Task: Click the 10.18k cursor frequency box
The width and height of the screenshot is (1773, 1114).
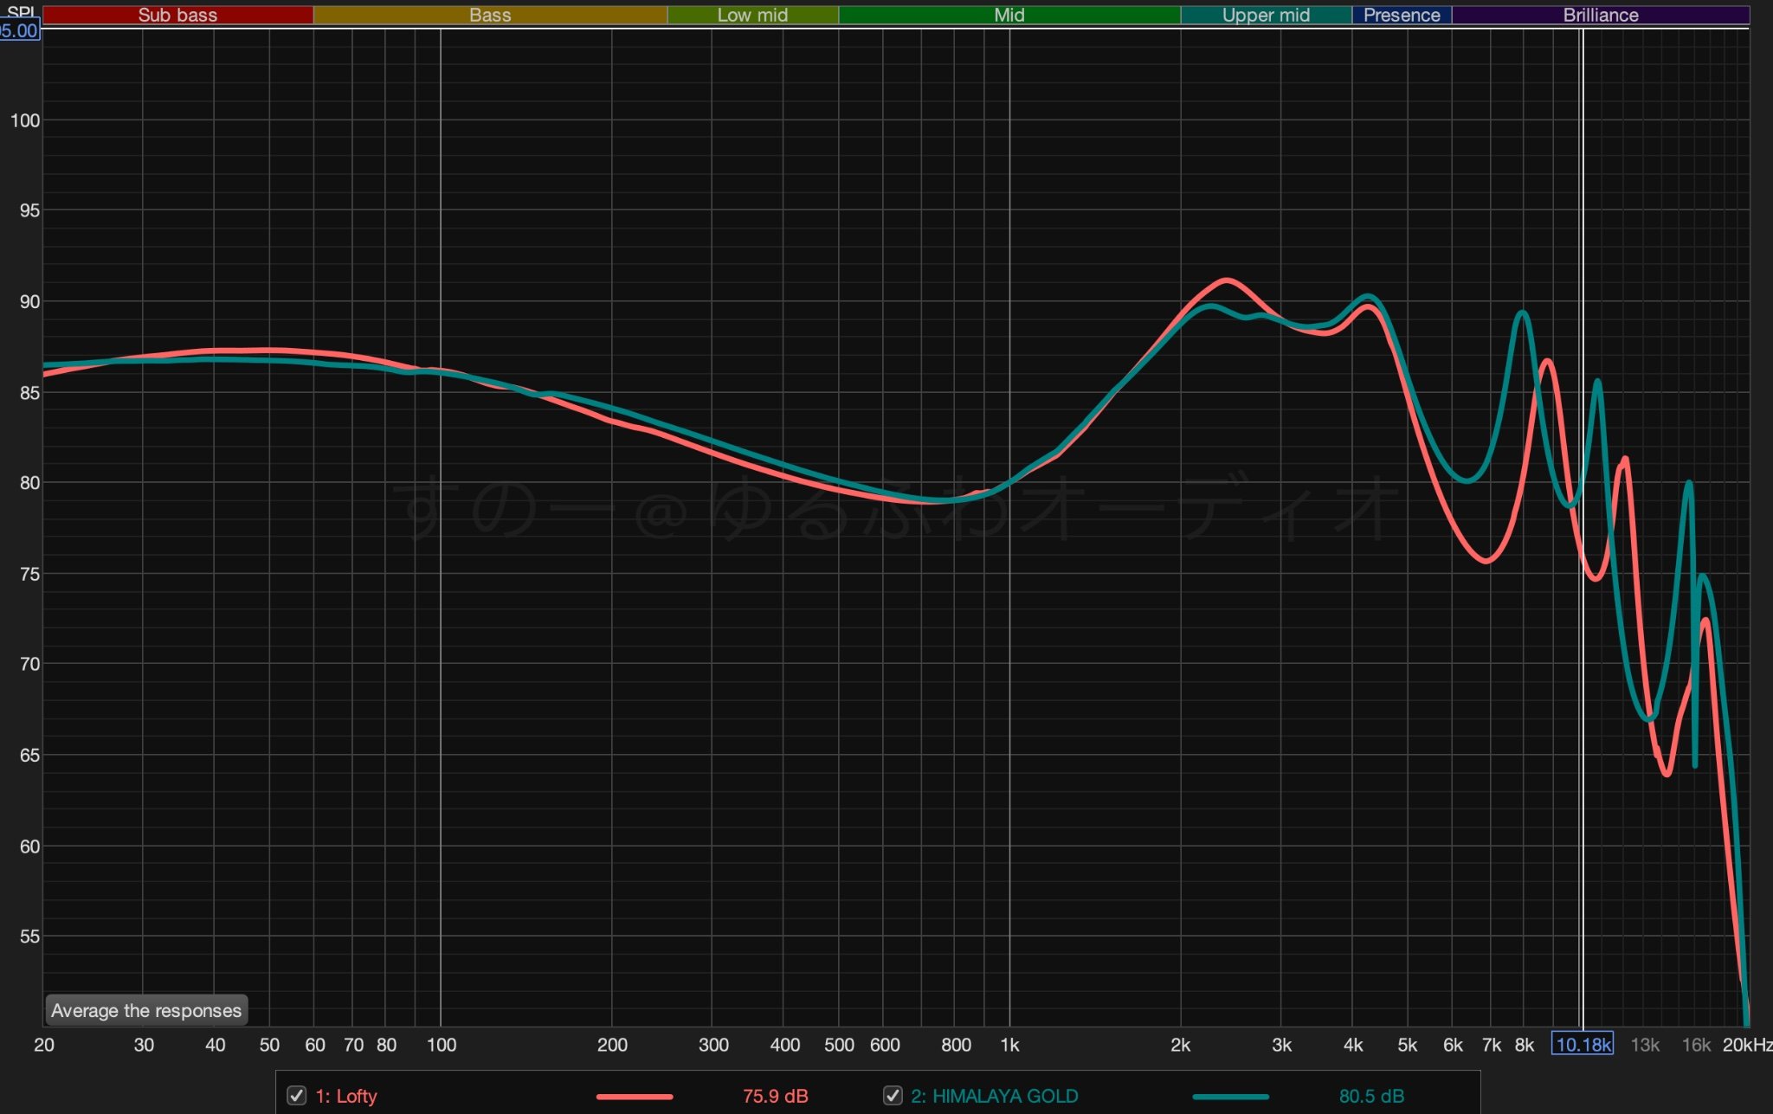Action: [x=1583, y=1044]
